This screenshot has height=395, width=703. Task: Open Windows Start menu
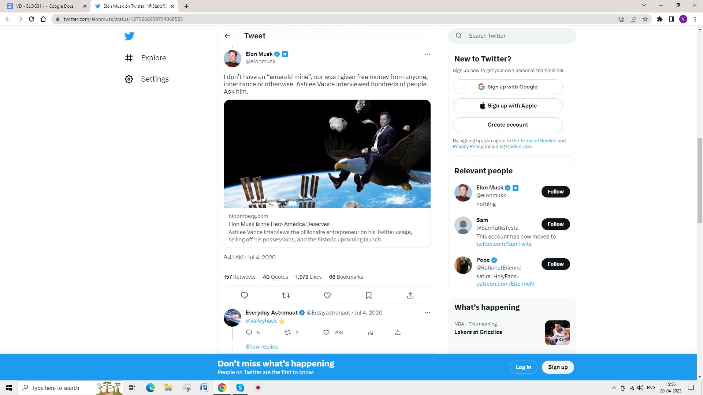pos(9,388)
